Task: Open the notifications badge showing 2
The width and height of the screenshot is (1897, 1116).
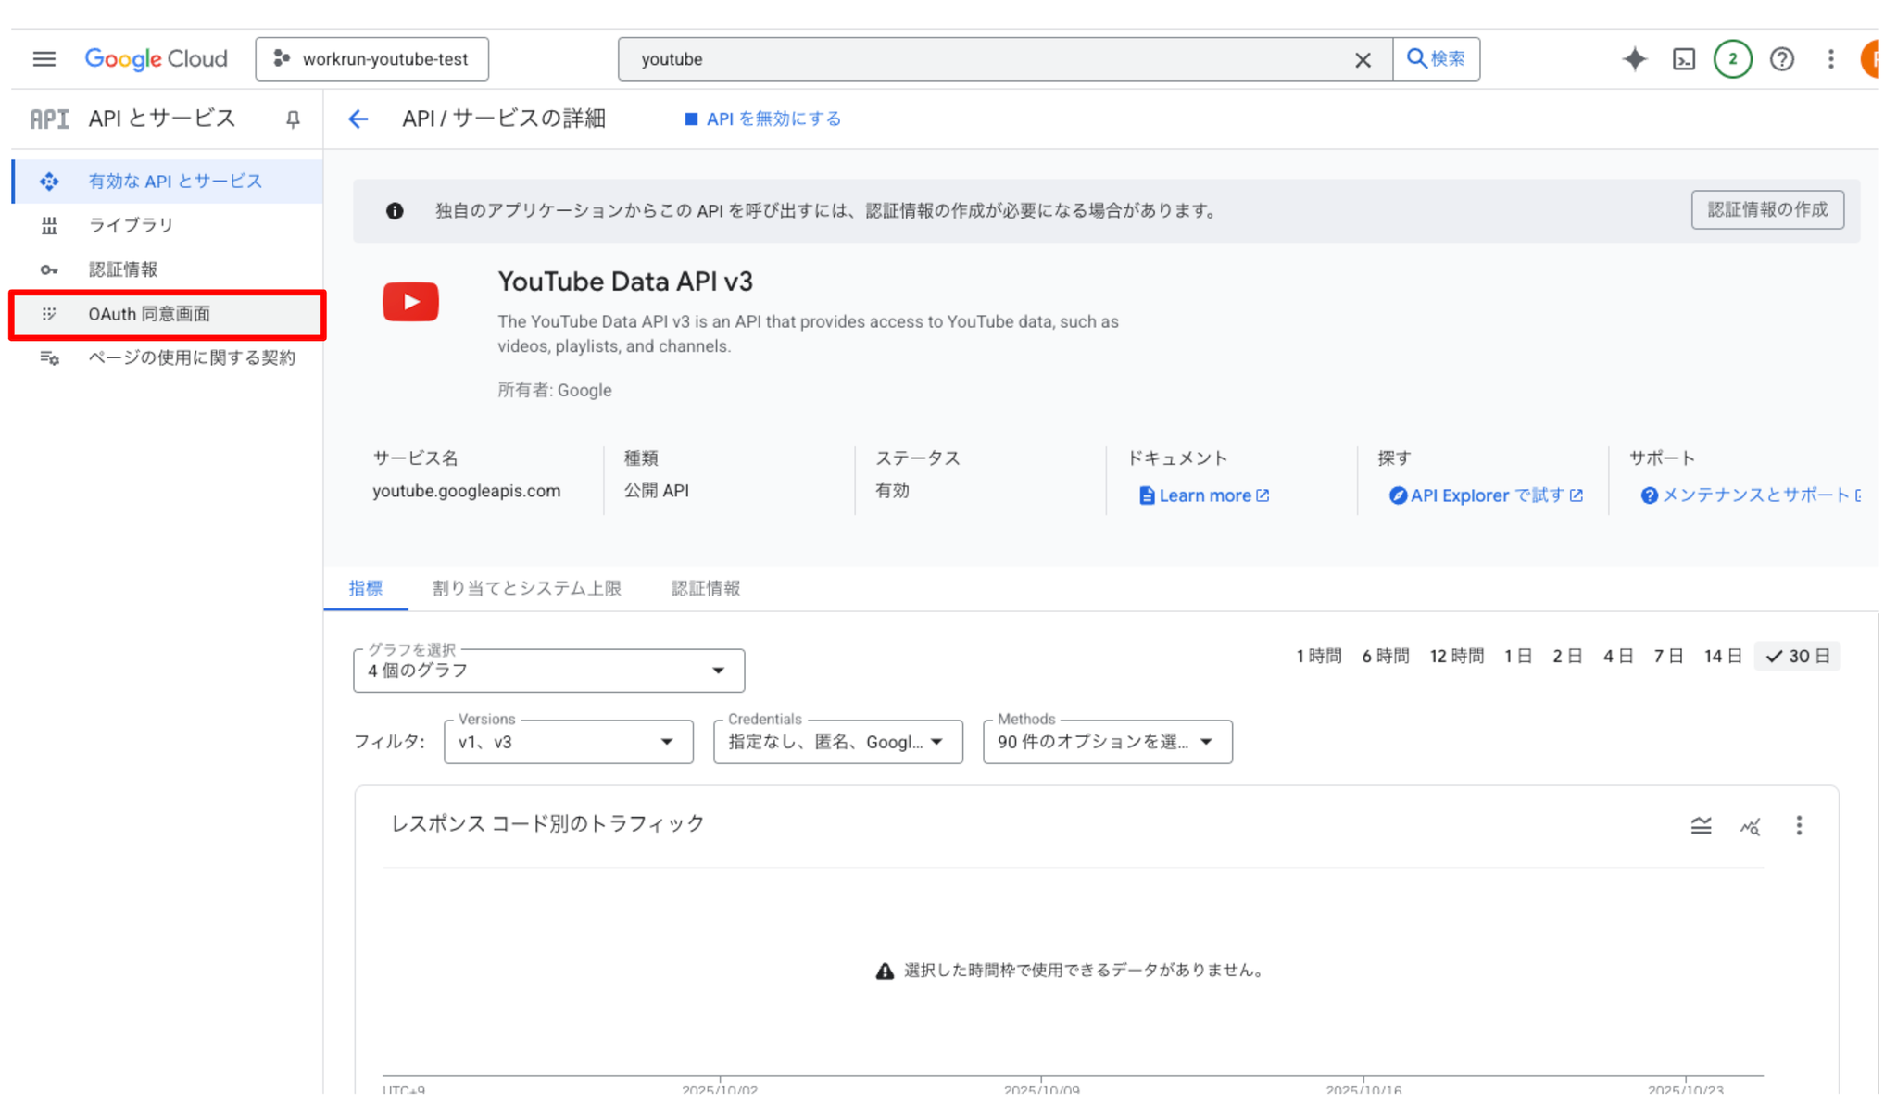Action: (x=1732, y=59)
